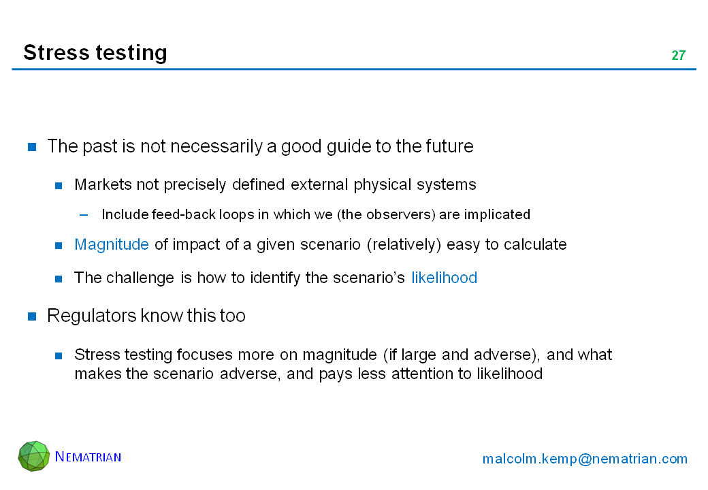Click the text "Markets not precisely defined external physical systems"
The width and height of the screenshot is (708, 490).
coord(275,184)
